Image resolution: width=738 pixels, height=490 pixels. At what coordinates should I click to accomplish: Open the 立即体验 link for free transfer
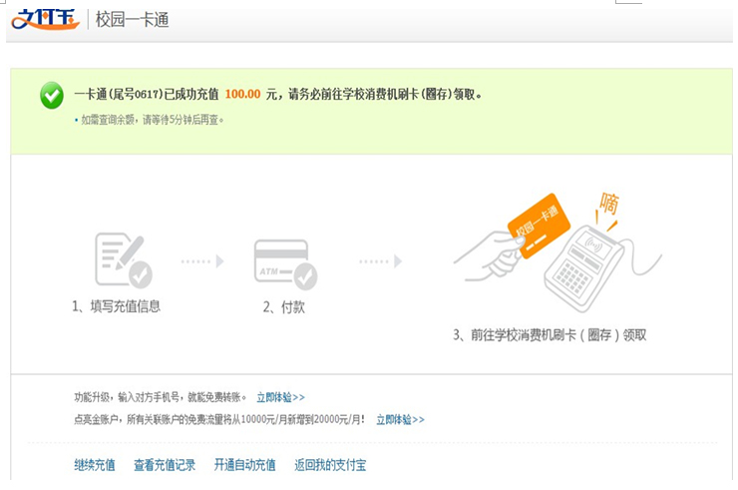(280, 397)
